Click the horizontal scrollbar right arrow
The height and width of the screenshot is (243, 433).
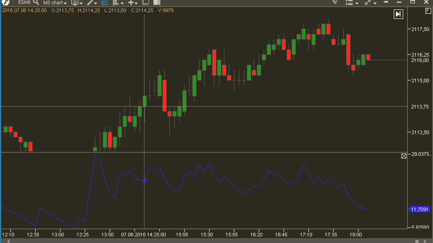click(x=426, y=241)
